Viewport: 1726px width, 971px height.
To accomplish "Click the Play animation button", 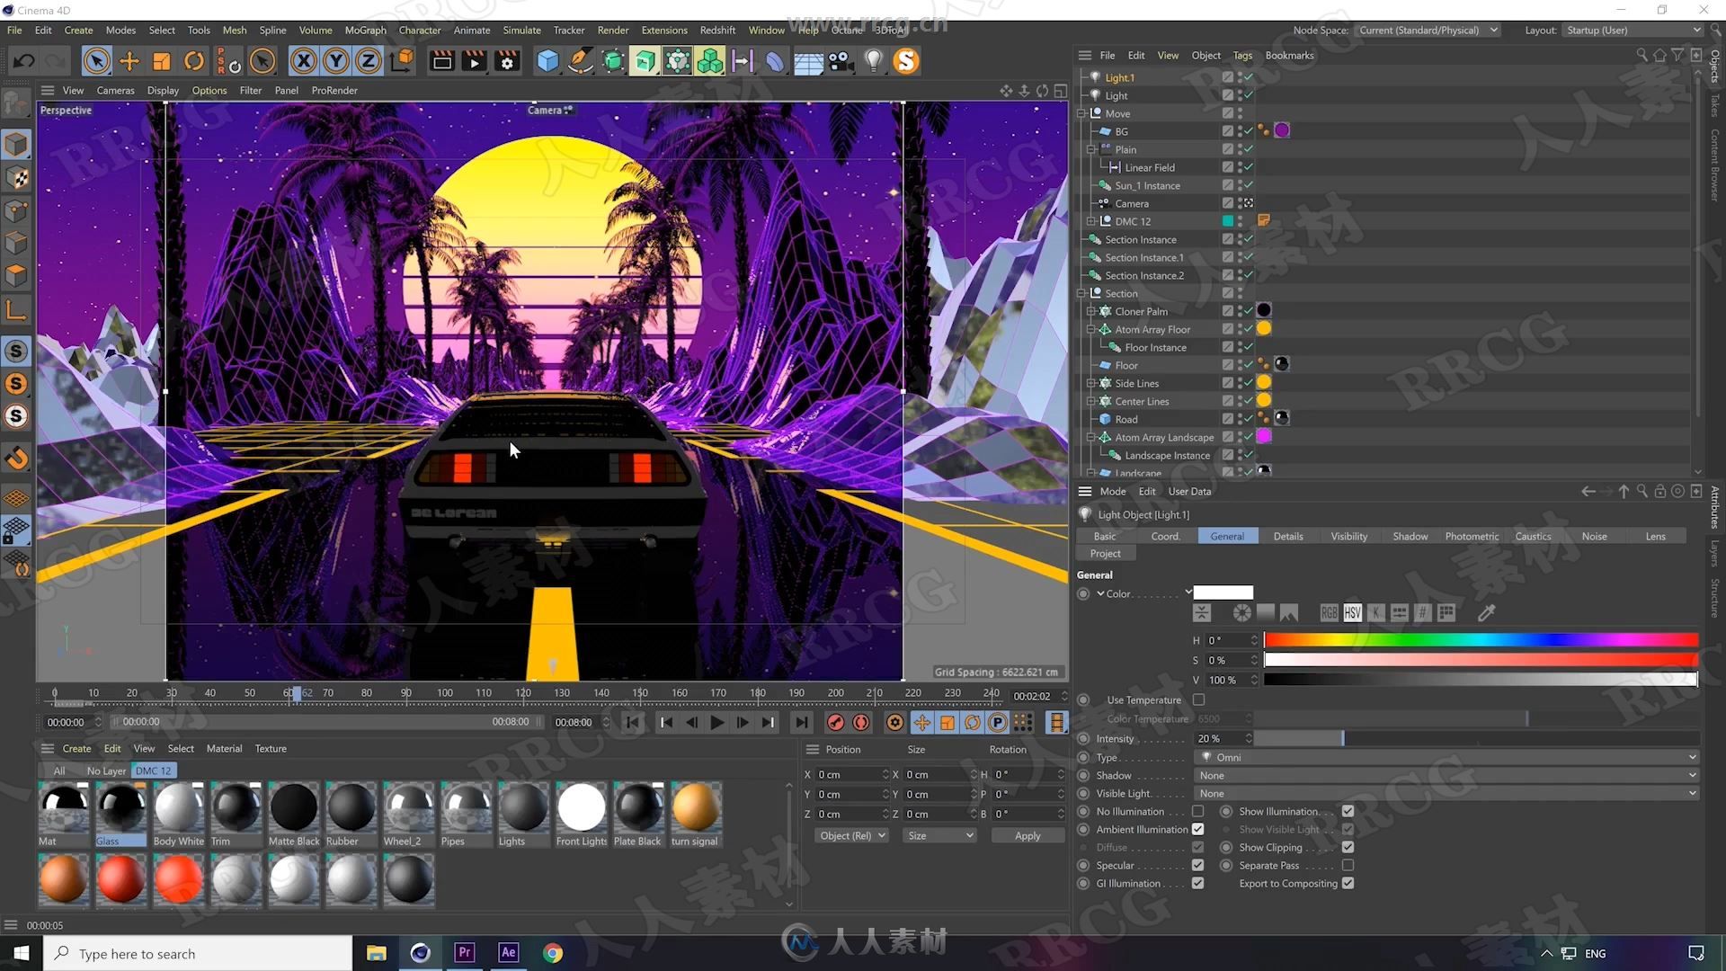I will (x=717, y=722).
